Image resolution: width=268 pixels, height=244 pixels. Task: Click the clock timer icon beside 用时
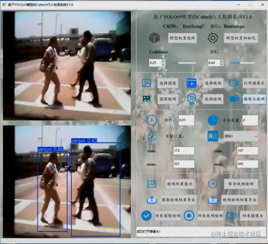tap(152, 120)
